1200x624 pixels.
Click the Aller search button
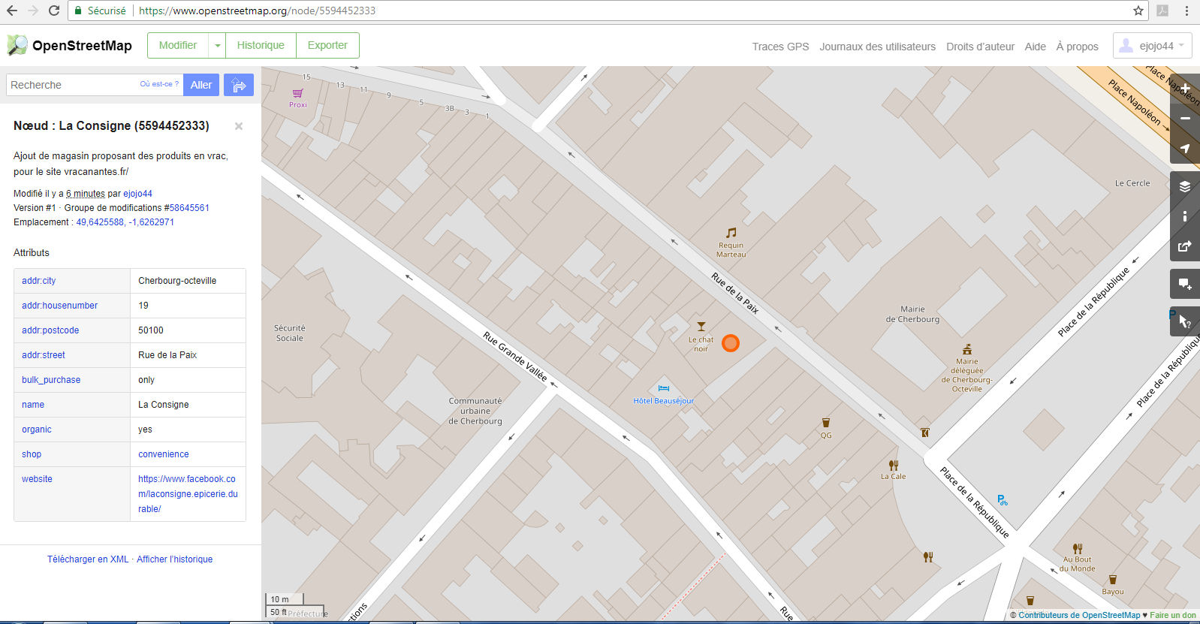tap(201, 85)
